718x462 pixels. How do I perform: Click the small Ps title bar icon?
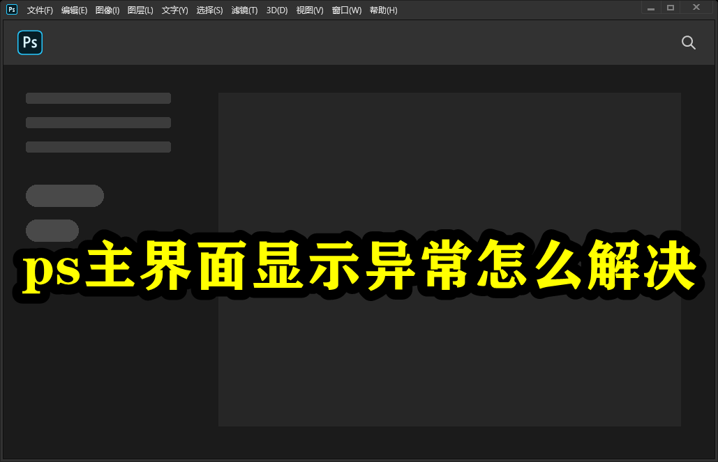click(12, 9)
